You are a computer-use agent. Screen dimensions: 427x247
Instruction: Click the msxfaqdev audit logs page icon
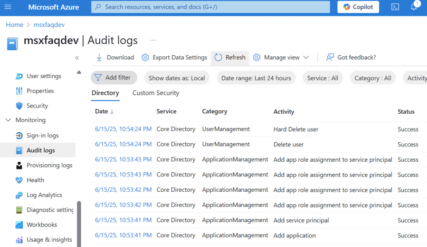coord(12,44)
